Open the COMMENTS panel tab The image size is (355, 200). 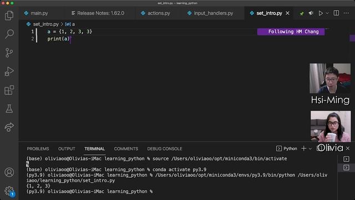pyautogui.click(x=126, y=149)
